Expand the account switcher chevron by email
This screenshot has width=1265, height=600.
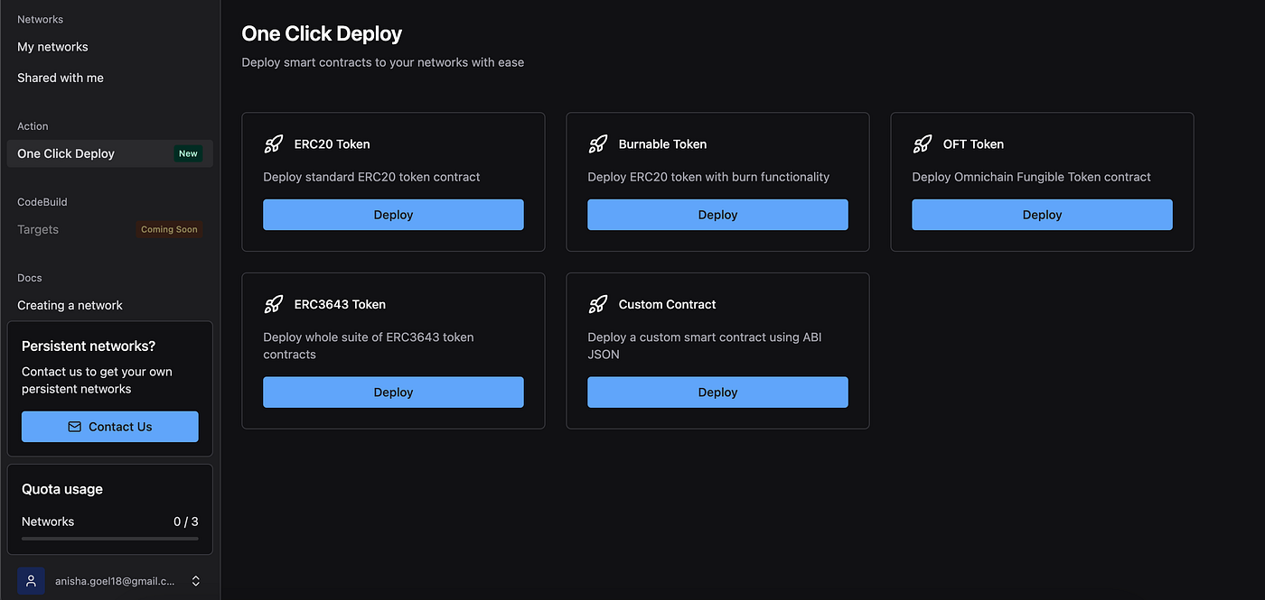pyautogui.click(x=196, y=581)
